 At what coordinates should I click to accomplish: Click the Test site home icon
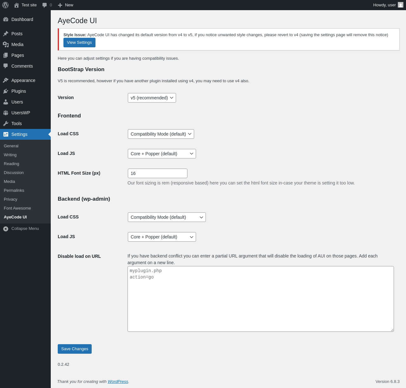pos(16,5)
